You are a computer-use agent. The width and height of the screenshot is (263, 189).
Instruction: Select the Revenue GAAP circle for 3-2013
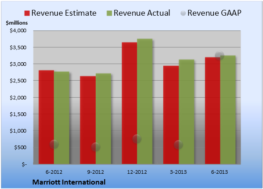click(x=178, y=145)
